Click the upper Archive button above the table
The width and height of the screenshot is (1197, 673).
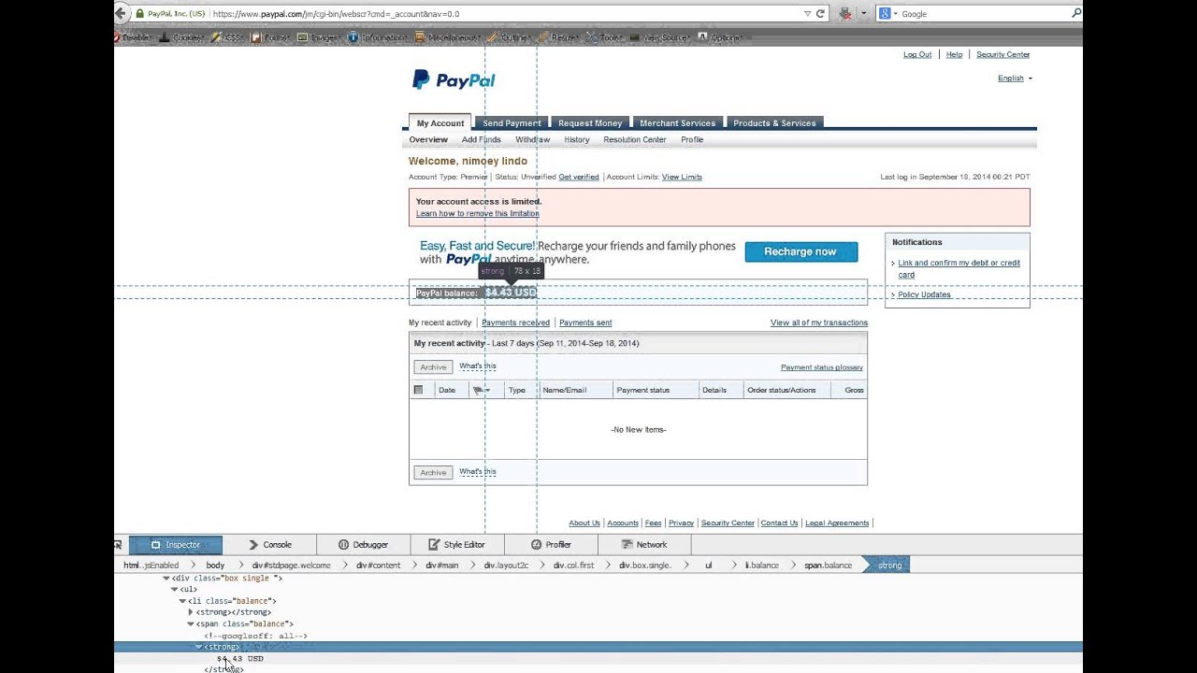click(x=433, y=367)
